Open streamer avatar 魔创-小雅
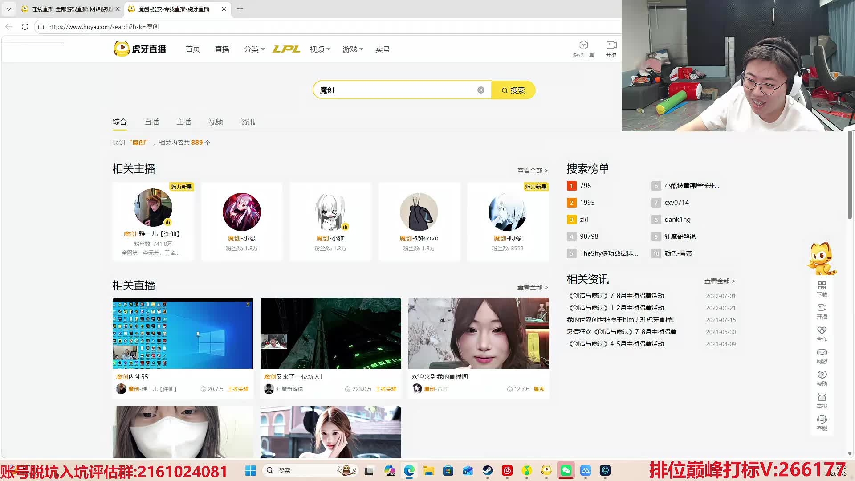Image resolution: width=855 pixels, height=481 pixels. coord(330,212)
